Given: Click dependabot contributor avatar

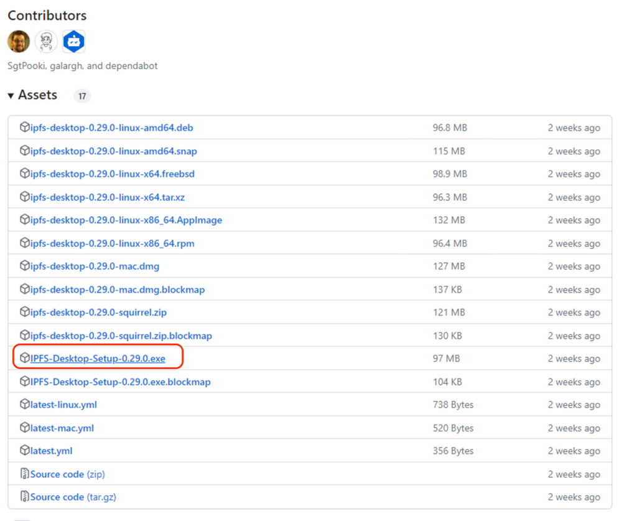Looking at the screenshot, I should 73,42.
